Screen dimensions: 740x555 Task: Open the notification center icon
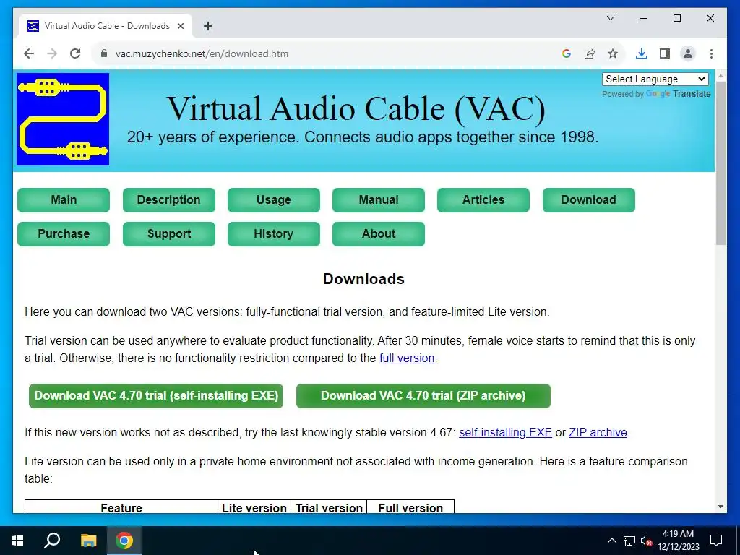[716, 541]
